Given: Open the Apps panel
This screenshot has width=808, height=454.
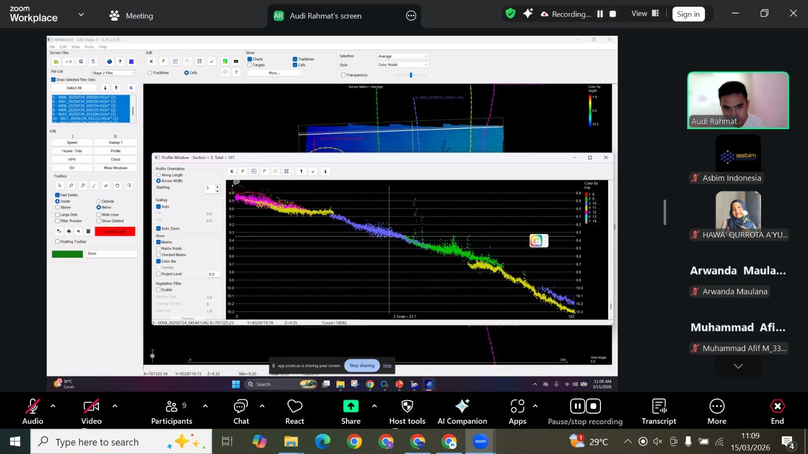Looking at the screenshot, I should point(517,407).
